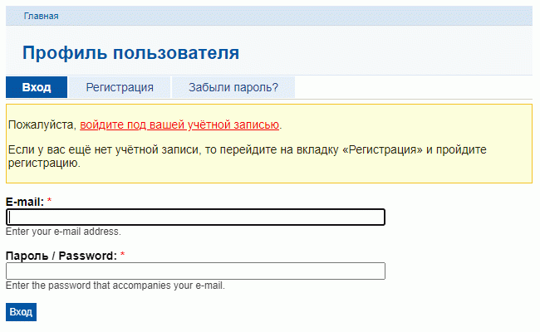Screen dimensions: 540x332
Task: Click the password hint text below field
Action: click(x=115, y=286)
